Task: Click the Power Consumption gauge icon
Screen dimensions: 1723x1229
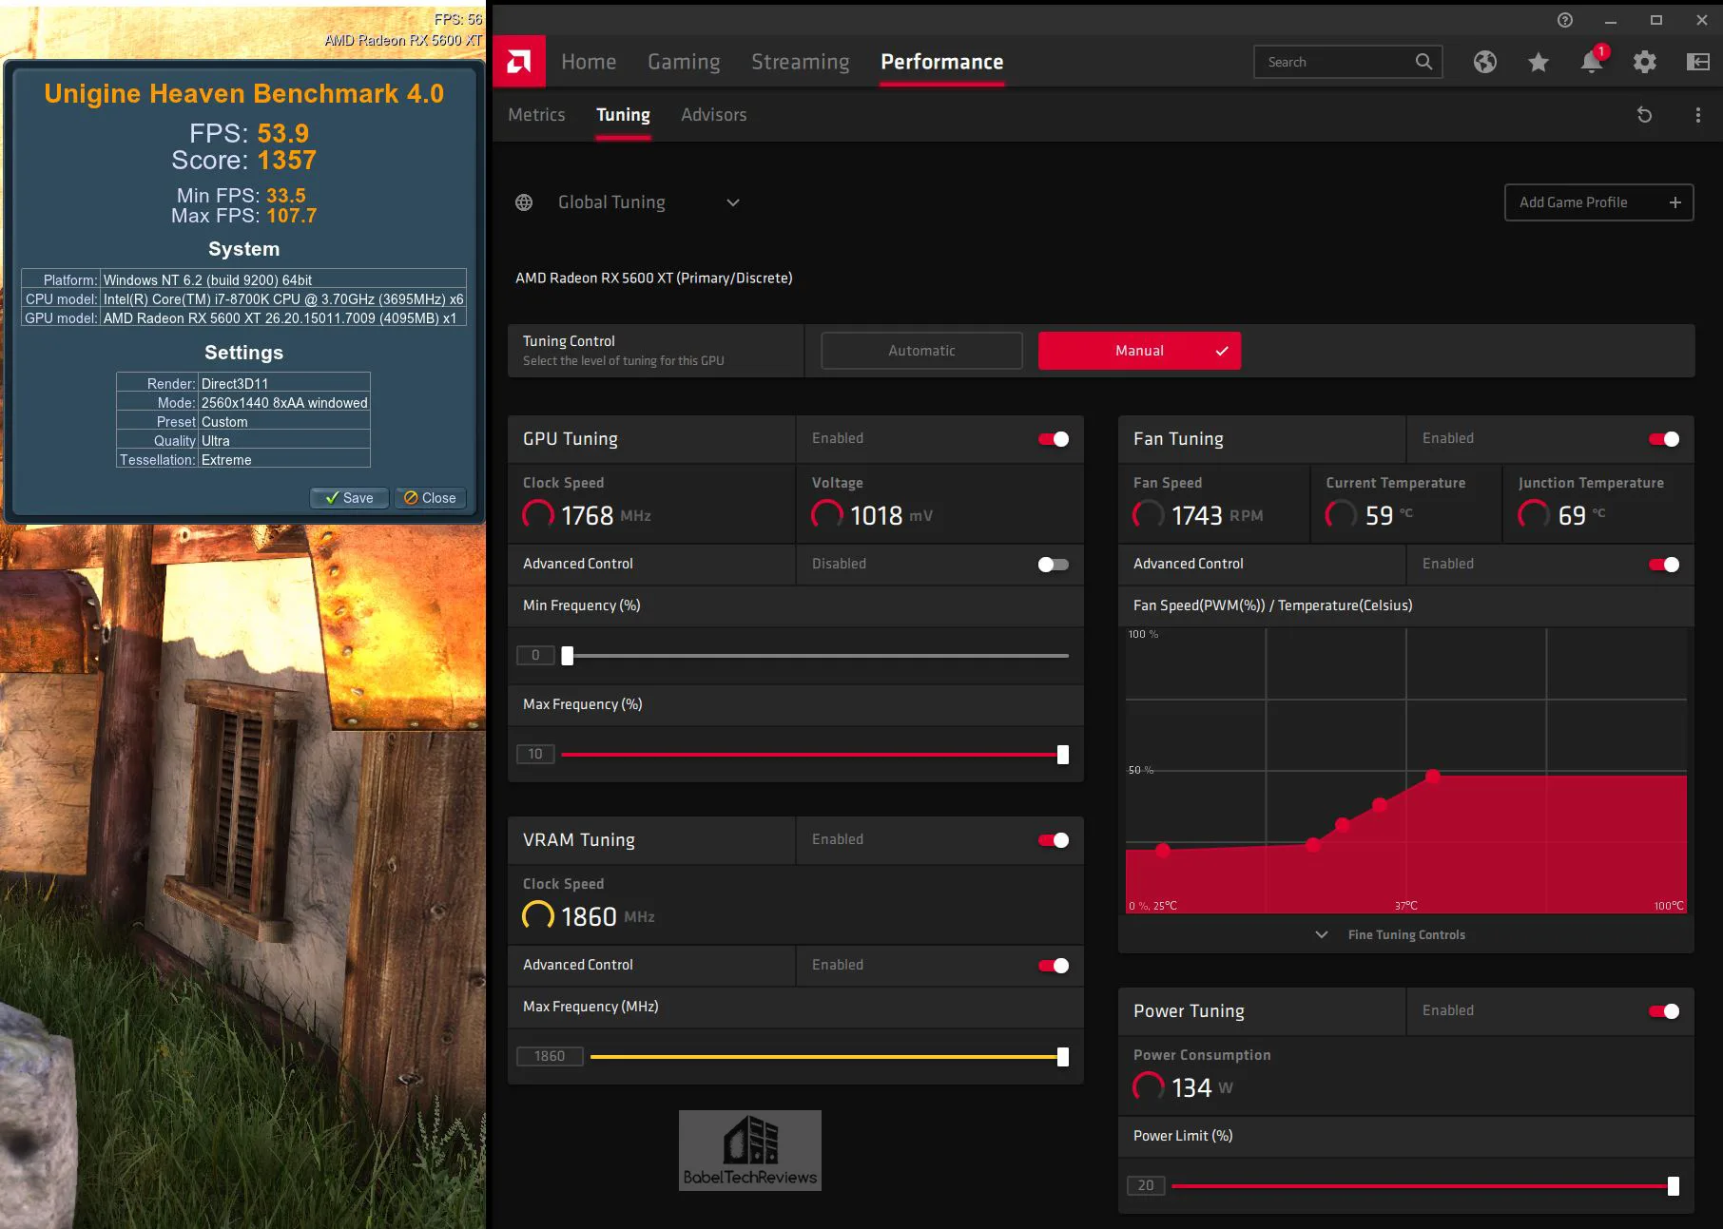Action: pos(1149,1086)
